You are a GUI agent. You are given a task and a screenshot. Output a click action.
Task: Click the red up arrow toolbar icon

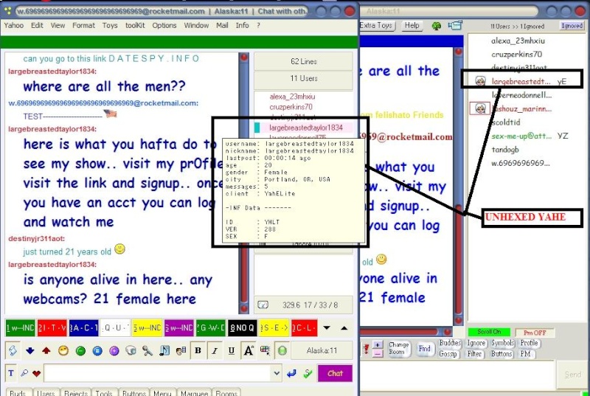coord(46,350)
